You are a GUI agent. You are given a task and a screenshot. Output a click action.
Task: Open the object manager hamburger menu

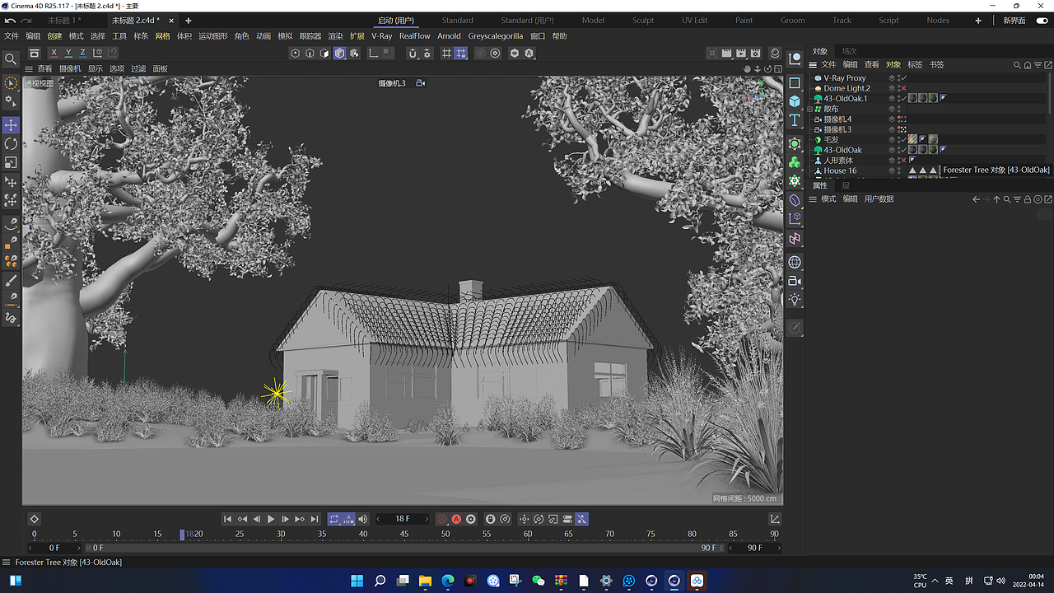point(813,64)
